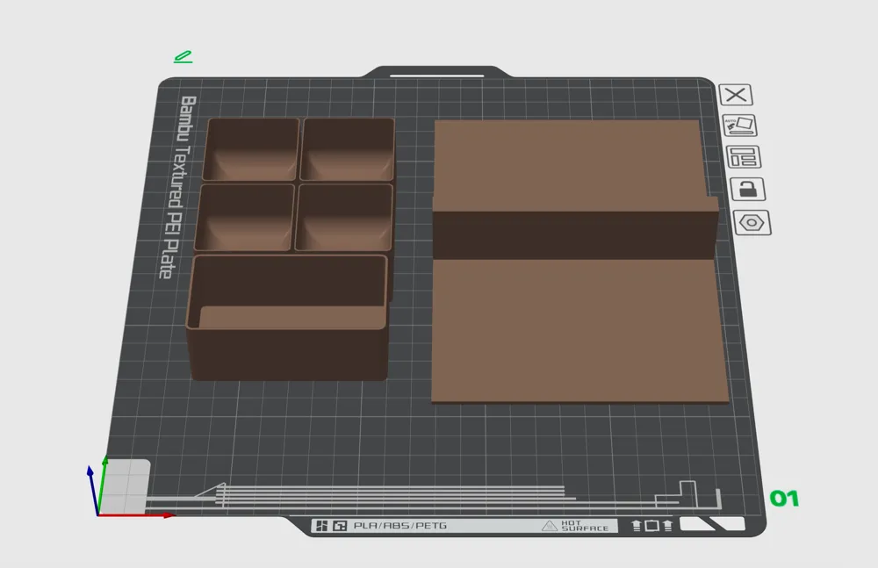Arrange objects using the plate layout icon
The height and width of the screenshot is (568, 878).
[x=744, y=157]
